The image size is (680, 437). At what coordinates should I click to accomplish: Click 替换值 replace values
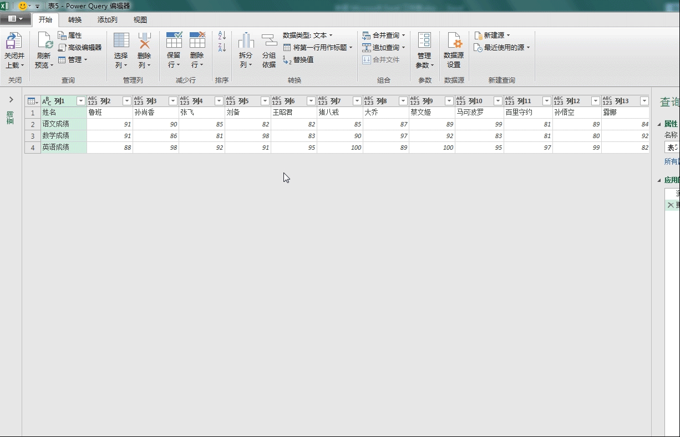(298, 60)
